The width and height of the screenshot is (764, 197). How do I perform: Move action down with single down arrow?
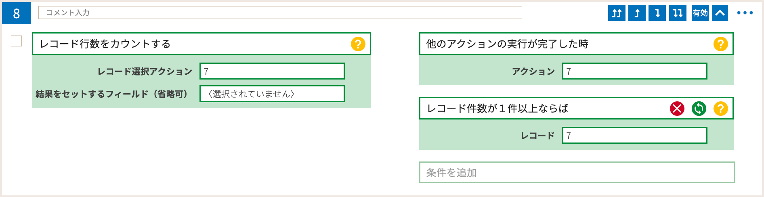click(657, 13)
